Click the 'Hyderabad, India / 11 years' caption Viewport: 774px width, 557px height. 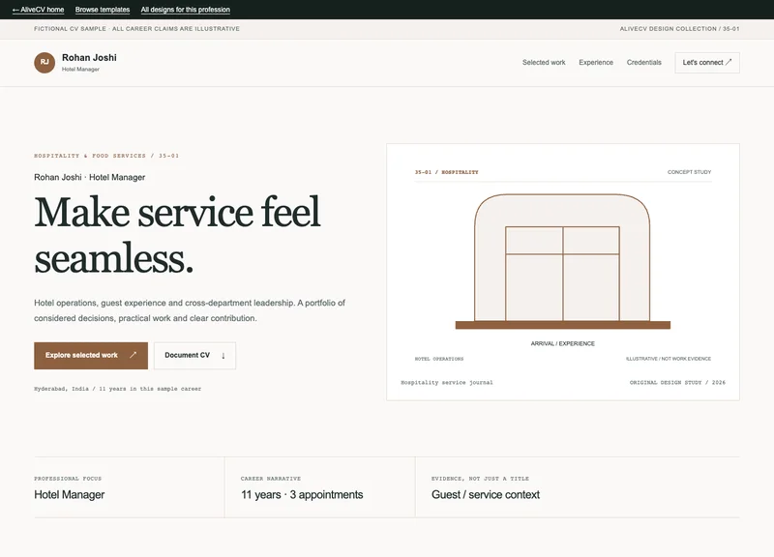coord(117,389)
